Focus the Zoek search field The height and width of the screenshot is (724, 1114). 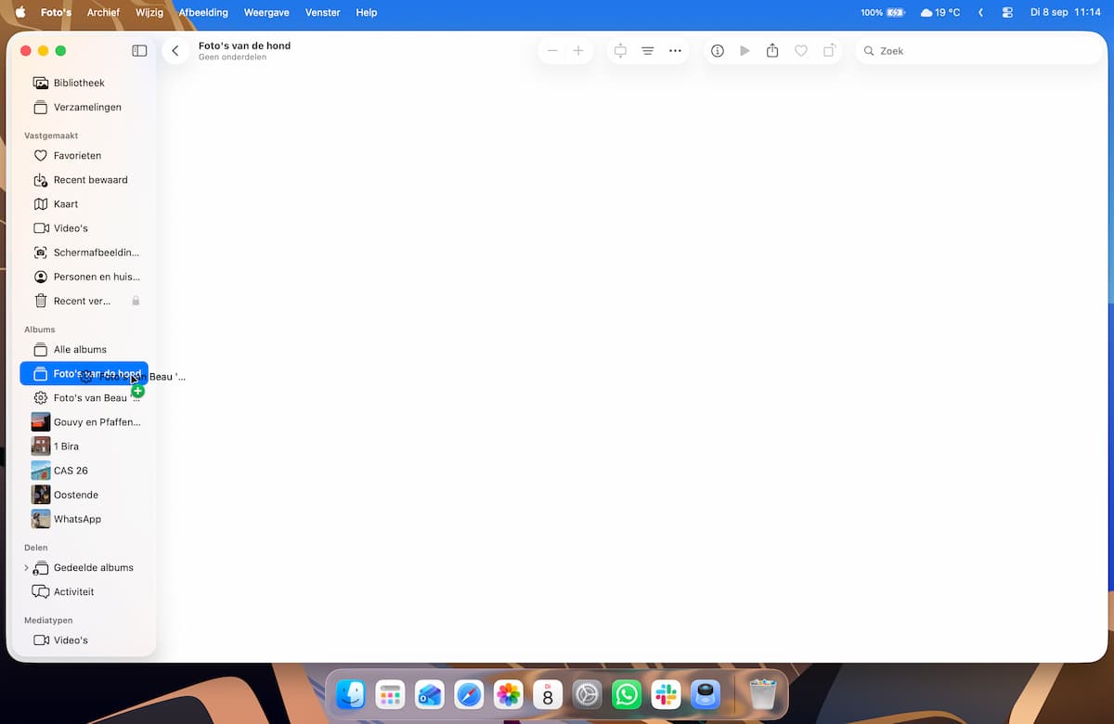pos(978,51)
